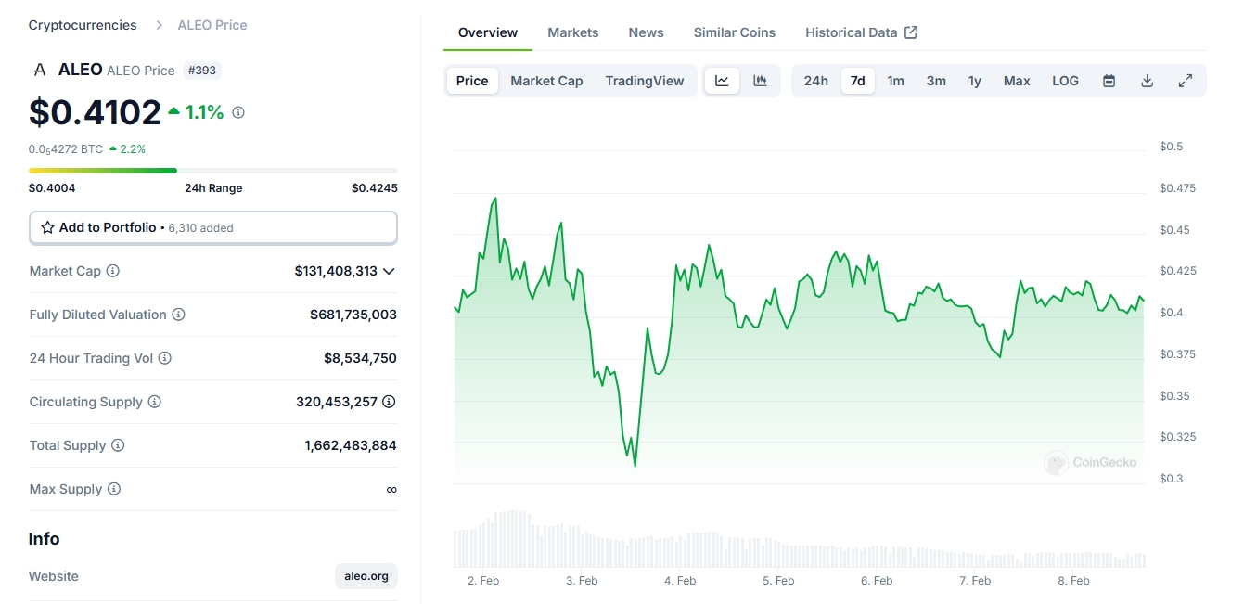The height and width of the screenshot is (604, 1244).
Task: Click the info icon beside the 1.1% change
Action: pyautogui.click(x=238, y=112)
